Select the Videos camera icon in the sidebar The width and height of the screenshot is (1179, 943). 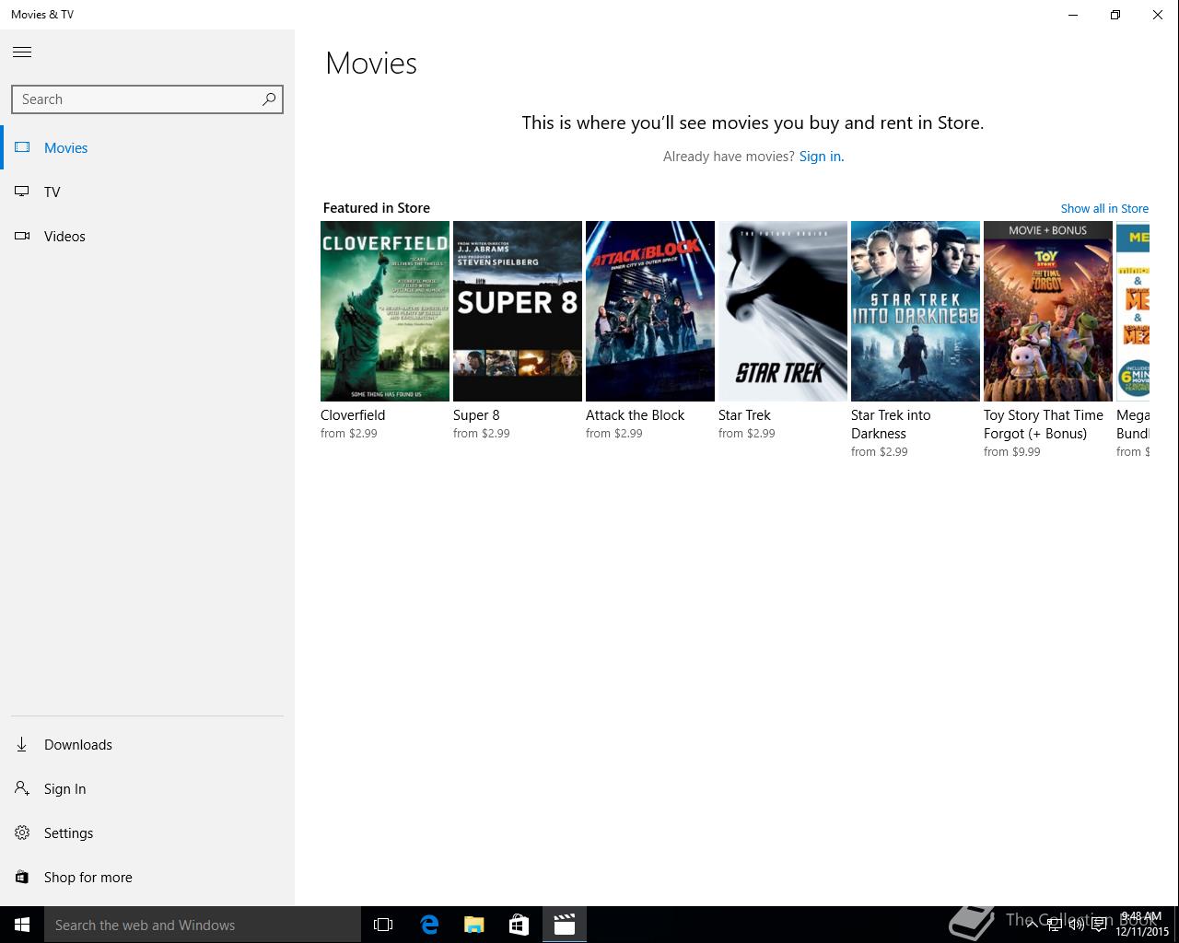(x=22, y=236)
